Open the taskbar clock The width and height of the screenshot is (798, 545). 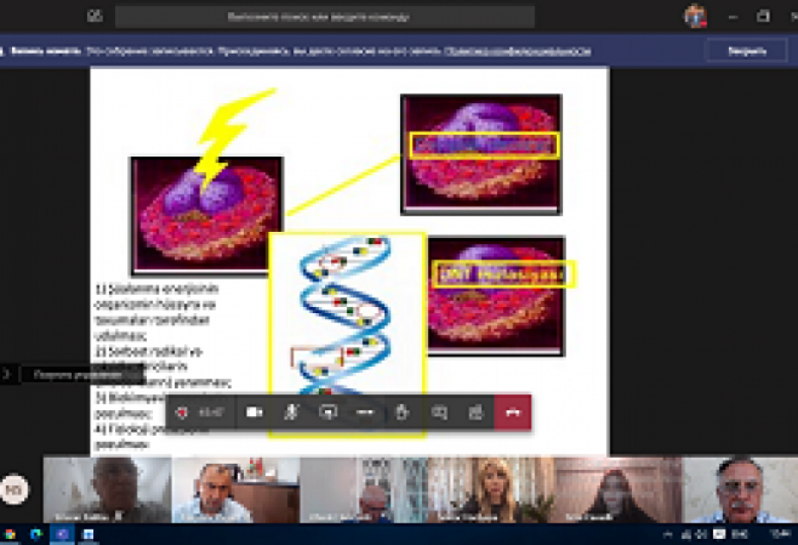click(x=780, y=535)
